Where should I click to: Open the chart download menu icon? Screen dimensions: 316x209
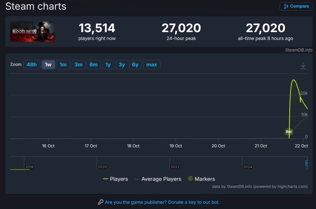point(303,66)
